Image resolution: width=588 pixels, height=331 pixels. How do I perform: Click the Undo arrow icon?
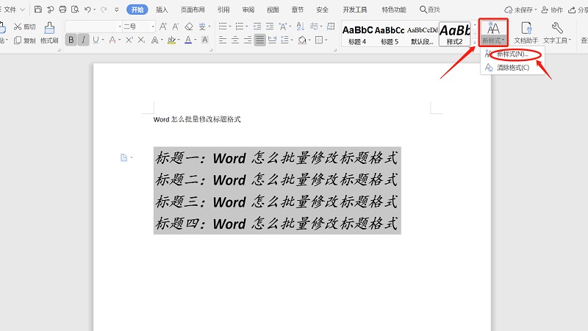pyautogui.click(x=88, y=10)
